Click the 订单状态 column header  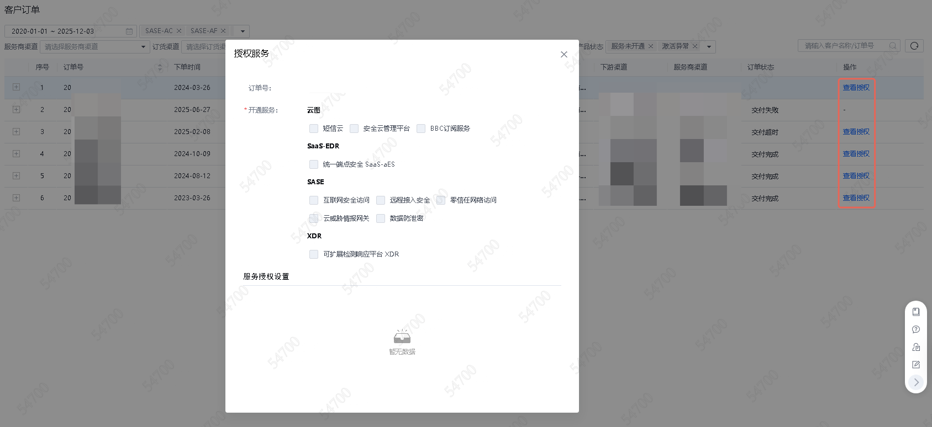(x=761, y=67)
